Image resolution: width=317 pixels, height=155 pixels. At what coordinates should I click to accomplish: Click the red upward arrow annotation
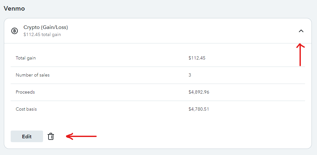(300, 55)
